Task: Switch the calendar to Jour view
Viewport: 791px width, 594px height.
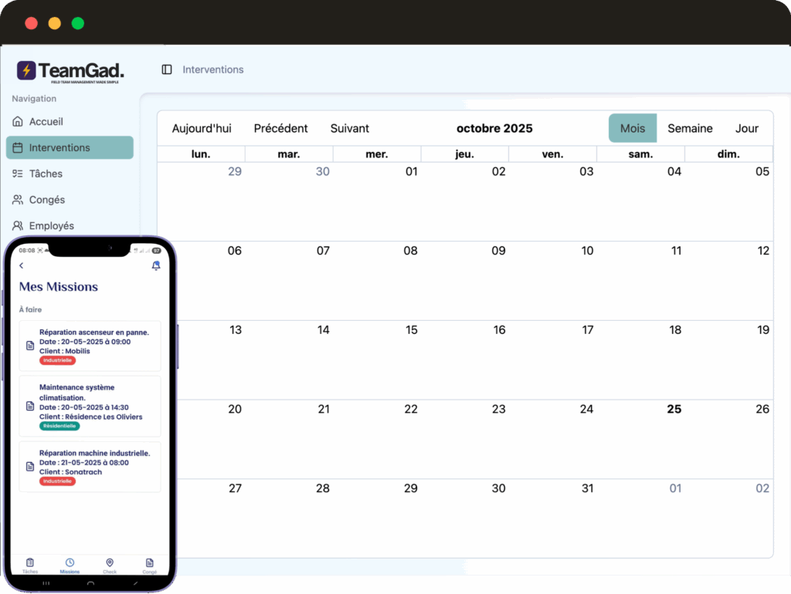Action: pyautogui.click(x=747, y=129)
